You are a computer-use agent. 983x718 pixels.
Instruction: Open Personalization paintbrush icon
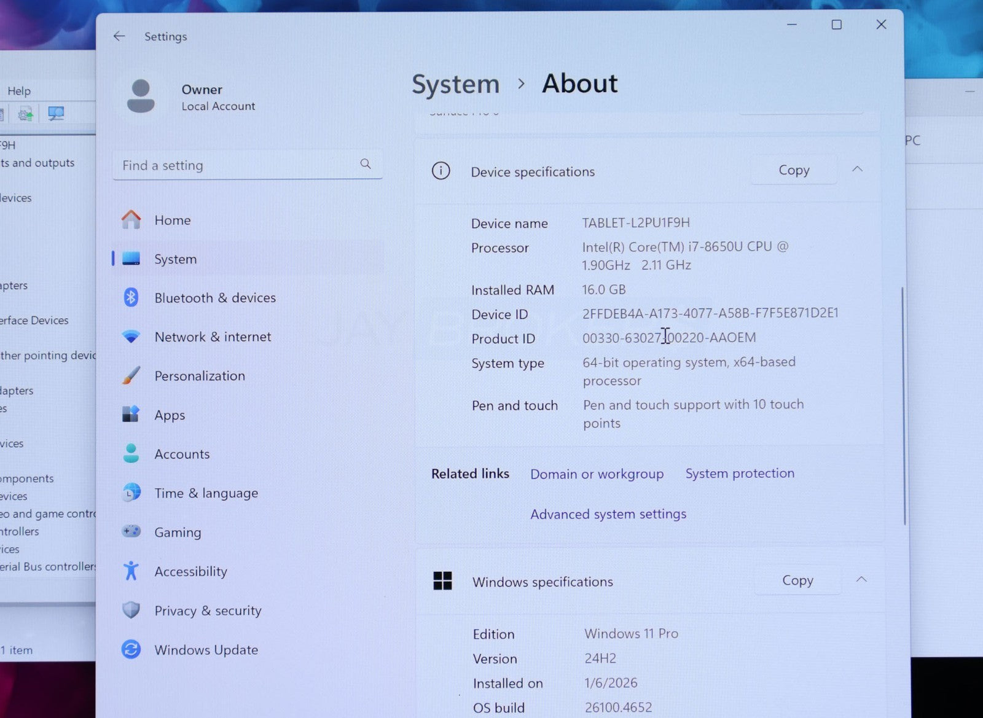[x=131, y=376]
